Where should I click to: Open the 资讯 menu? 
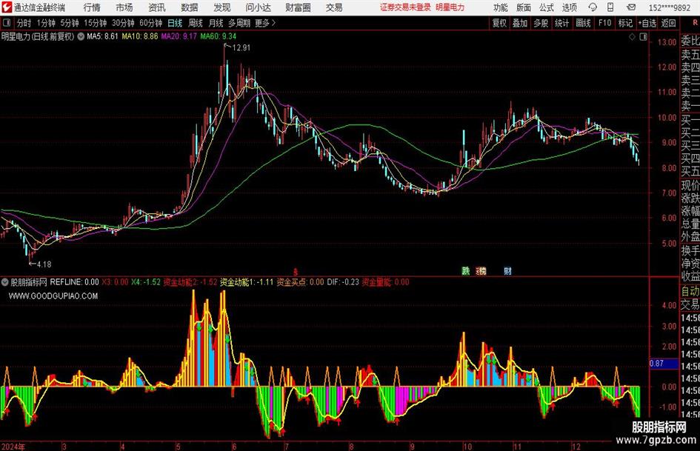pos(157,7)
